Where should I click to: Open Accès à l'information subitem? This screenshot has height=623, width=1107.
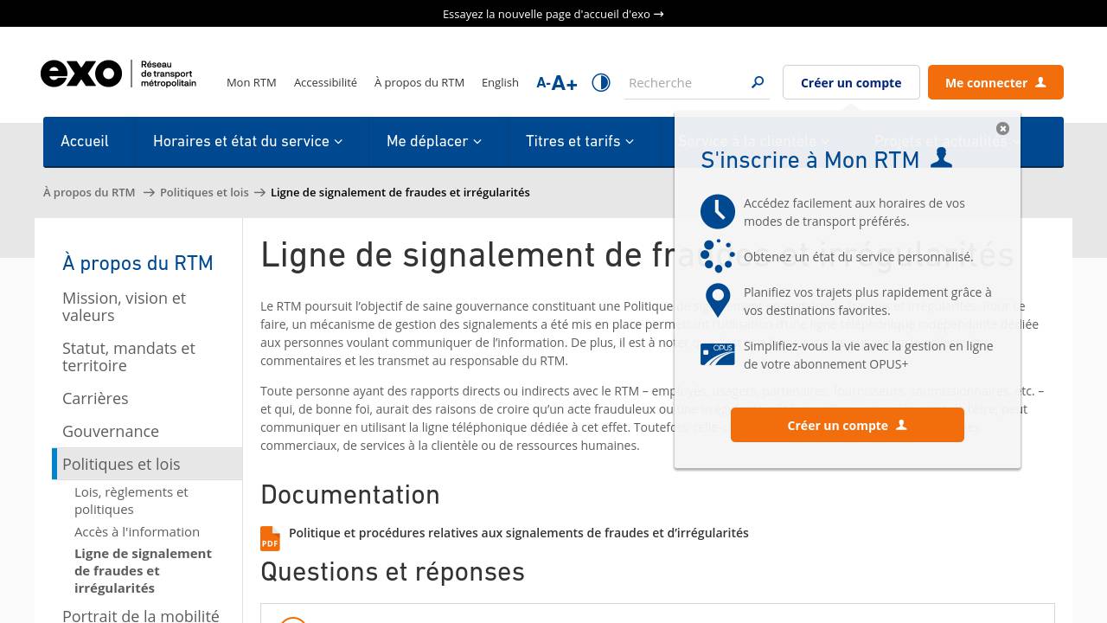[137, 531]
